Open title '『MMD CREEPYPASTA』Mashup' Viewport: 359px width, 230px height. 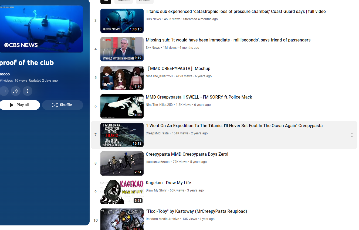point(178,69)
